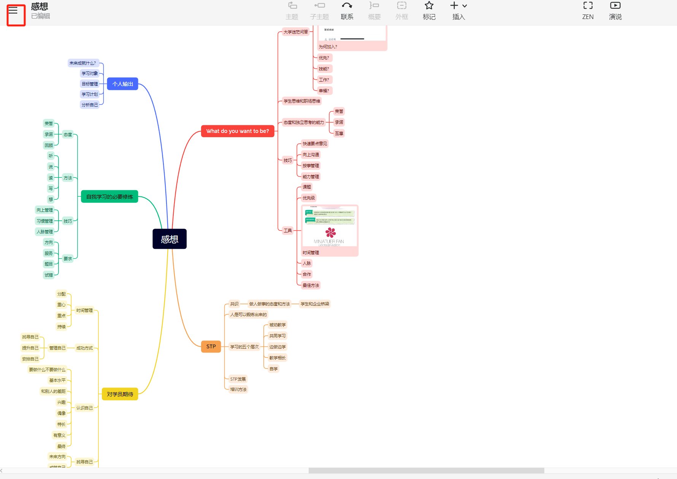Select the 做人做事的态度和方法 subtopic
This screenshot has width=677, height=479.
[270, 304]
